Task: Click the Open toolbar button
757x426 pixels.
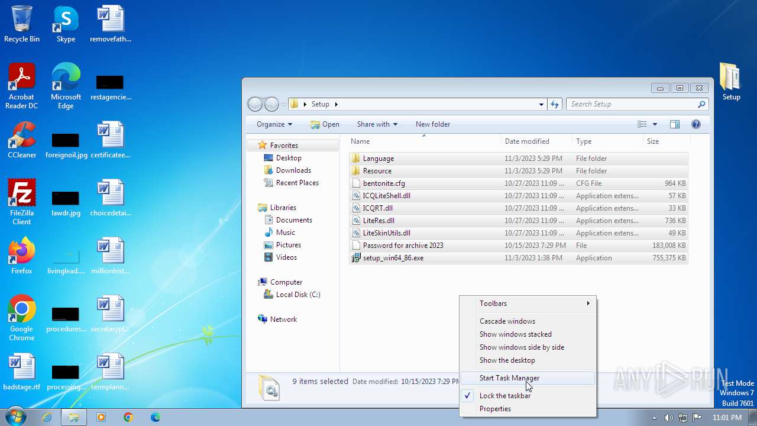Action: (x=325, y=124)
